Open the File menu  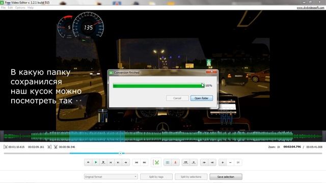(4, 8)
